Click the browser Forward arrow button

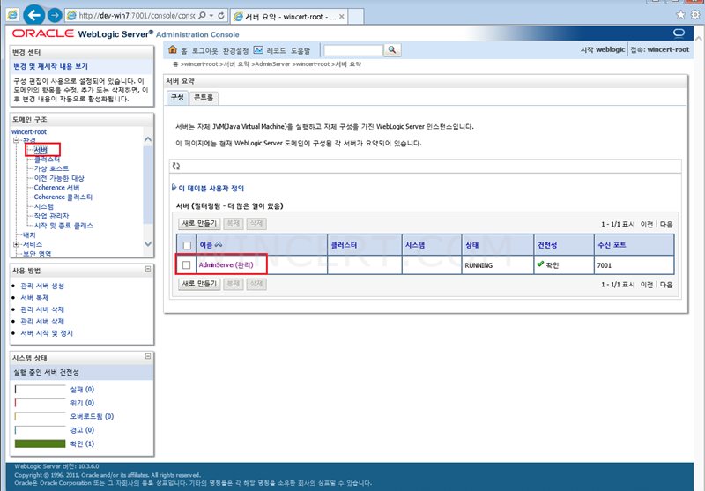click(x=55, y=15)
